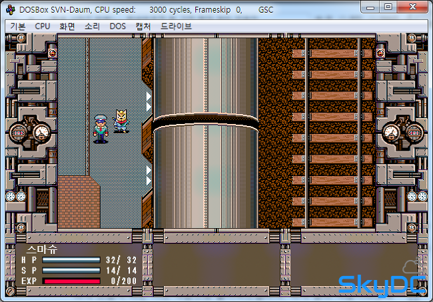
Task: Maximize the DOSBox window
Action: pos(388,7)
